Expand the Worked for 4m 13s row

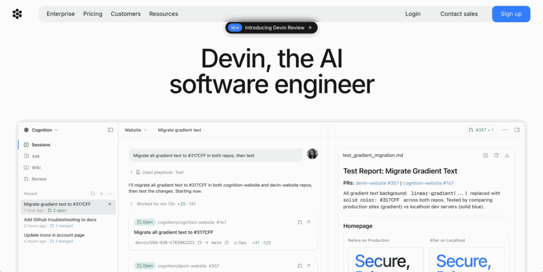[163, 204]
